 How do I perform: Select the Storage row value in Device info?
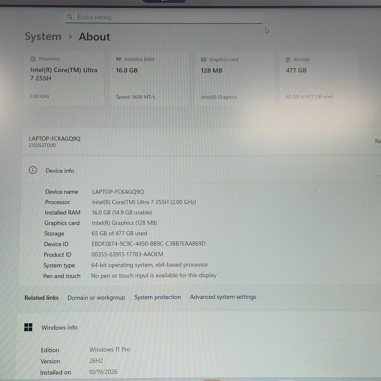click(x=119, y=233)
